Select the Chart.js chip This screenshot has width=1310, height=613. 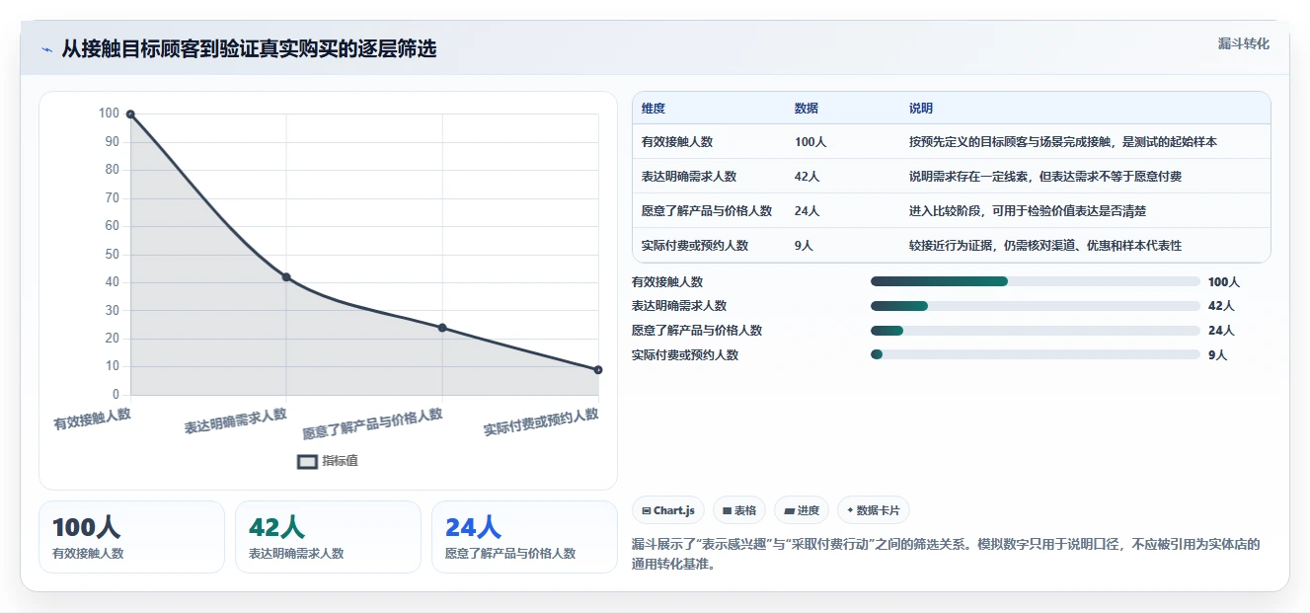click(668, 510)
